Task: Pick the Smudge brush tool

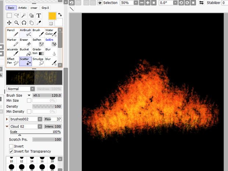Action: 38,62
